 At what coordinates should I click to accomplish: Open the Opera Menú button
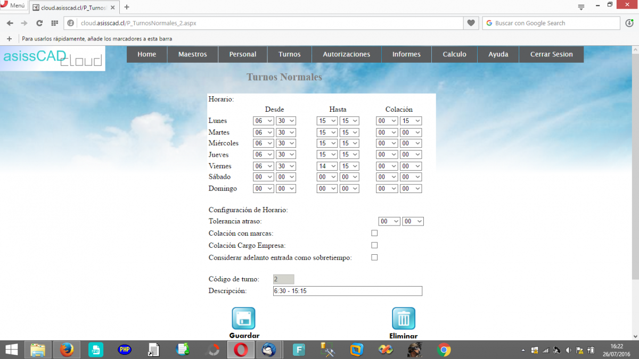13,6
